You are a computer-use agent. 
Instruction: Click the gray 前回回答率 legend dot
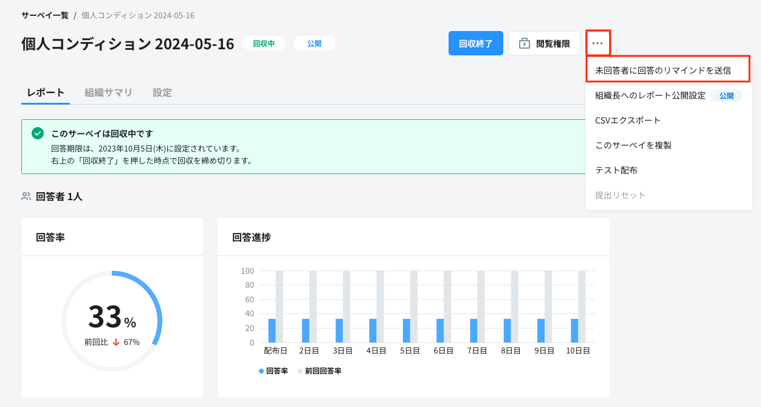coord(300,370)
